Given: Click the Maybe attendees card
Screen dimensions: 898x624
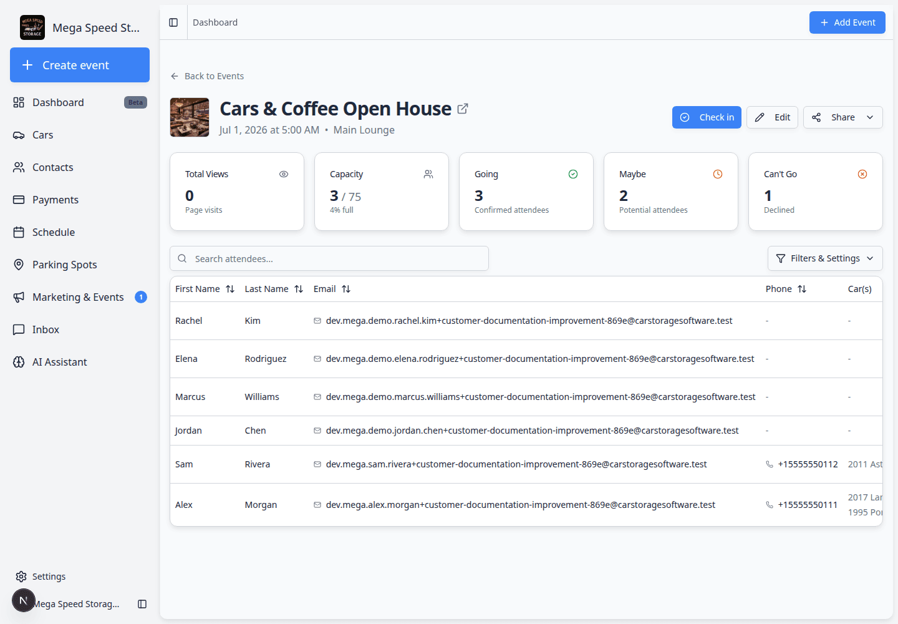Looking at the screenshot, I should coord(671,192).
